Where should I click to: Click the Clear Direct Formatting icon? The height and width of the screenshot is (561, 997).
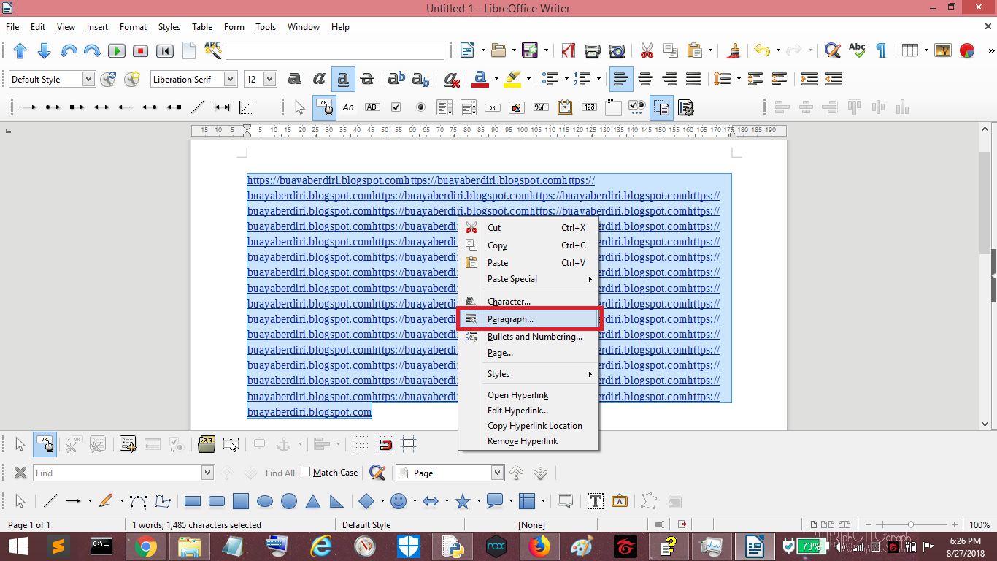click(x=452, y=79)
